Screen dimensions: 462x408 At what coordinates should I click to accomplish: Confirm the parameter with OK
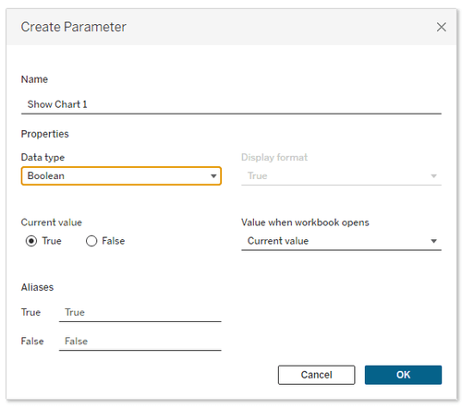[403, 375]
